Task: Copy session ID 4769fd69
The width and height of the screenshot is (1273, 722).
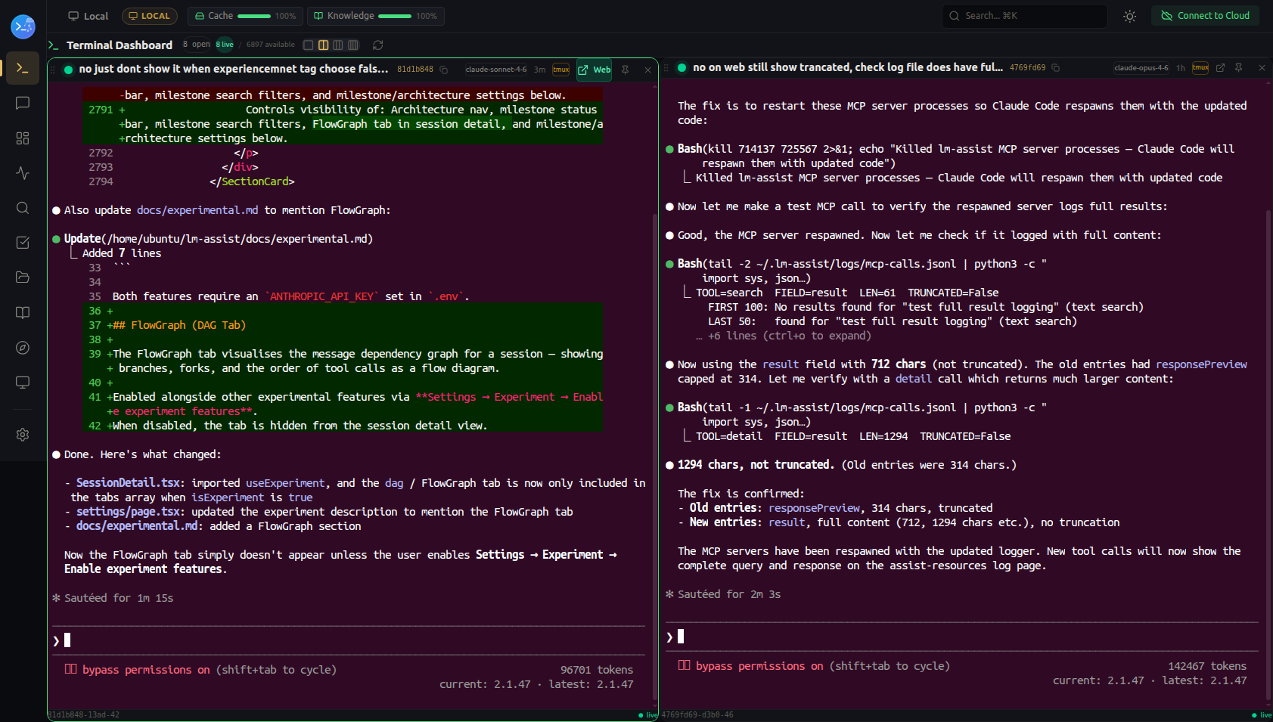Action: (x=1056, y=68)
